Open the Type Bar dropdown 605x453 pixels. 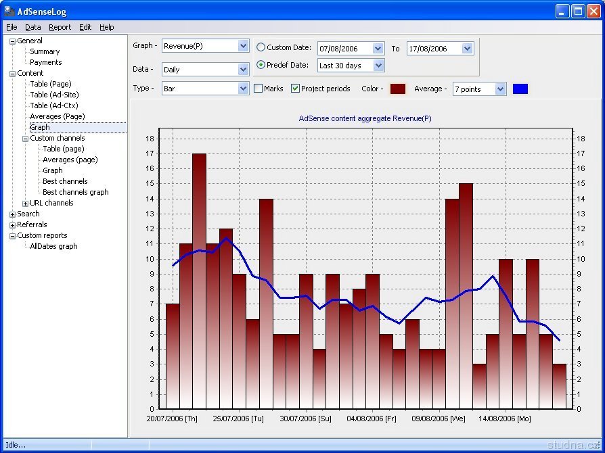tap(244, 89)
